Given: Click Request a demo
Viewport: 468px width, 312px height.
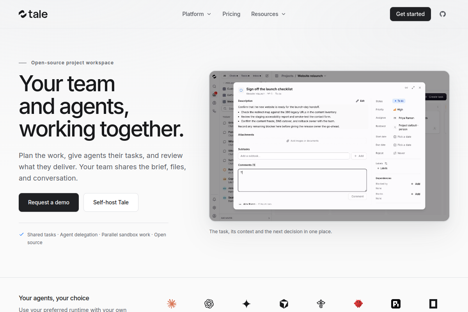Looking at the screenshot, I should 49,202.
